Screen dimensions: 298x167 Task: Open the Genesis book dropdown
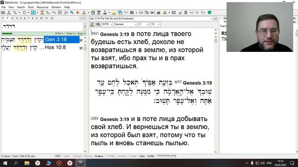(126, 25)
